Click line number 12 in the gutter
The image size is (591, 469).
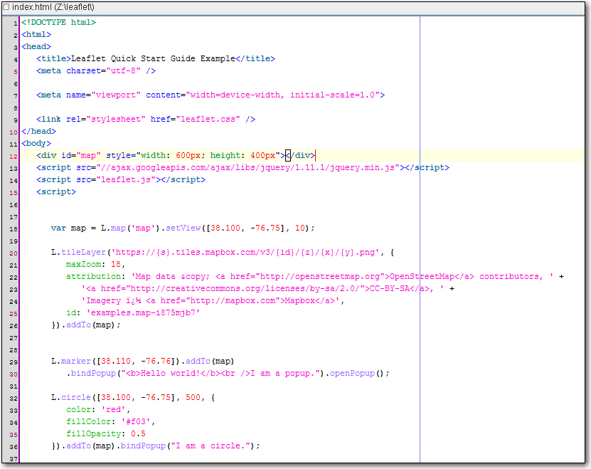point(14,156)
